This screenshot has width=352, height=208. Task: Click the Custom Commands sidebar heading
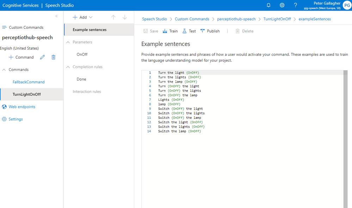(x=26, y=27)
